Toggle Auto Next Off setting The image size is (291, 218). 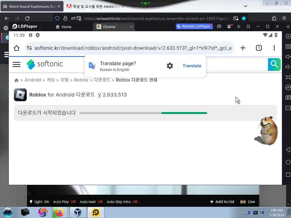[x=91, y=202]
